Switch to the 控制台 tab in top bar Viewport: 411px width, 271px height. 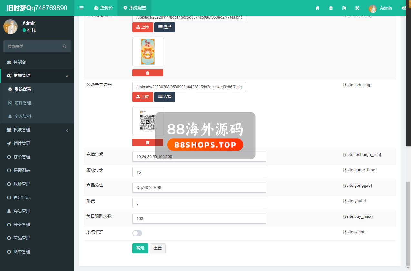pos(103,8)
